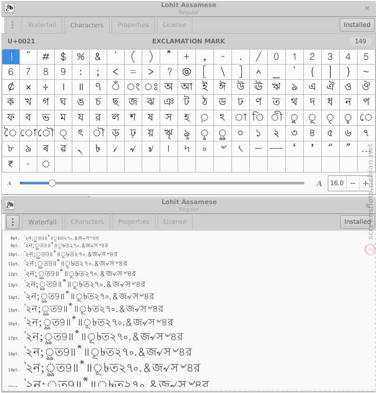This screenshot has height=393, width=376.
Task: Select the digit 0 character cell
Action: point(276,57)
